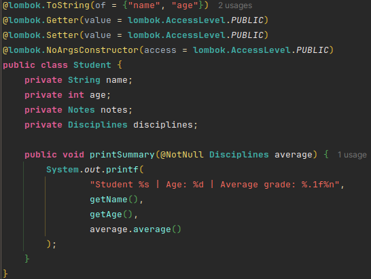
Task: Click the printSummary method name
Action: [122, 155]
